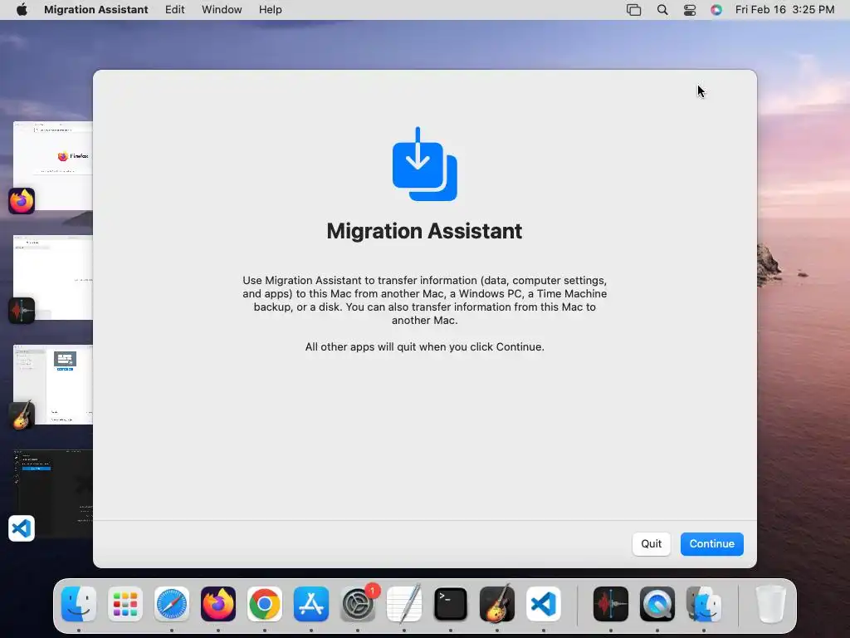The width and height of the screenshot is (850, 638).
Task: Open QuickTime Player from the Dock
Action: (x=657, y=604)
